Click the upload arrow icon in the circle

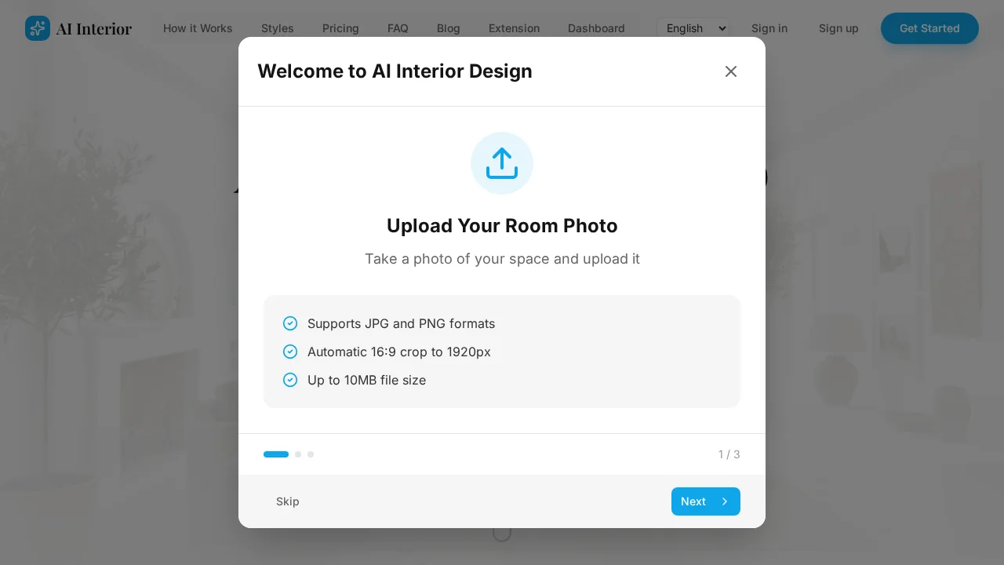502,163
